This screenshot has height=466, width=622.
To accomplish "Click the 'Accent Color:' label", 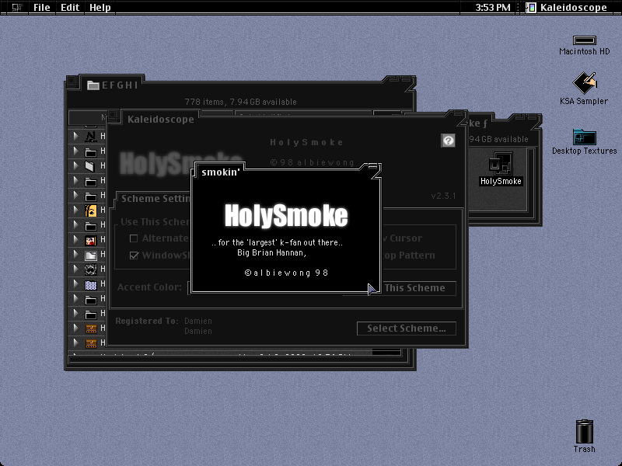I will coord(149,287).
